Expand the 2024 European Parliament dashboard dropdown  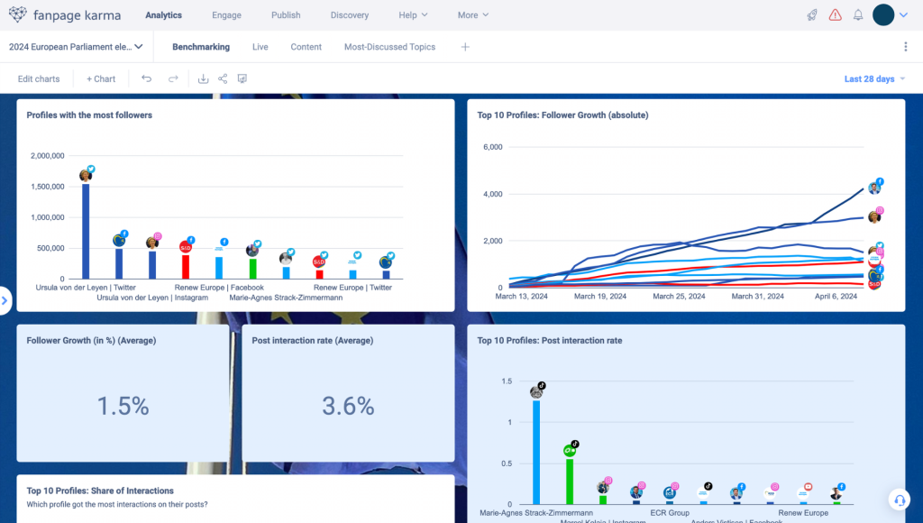[76, 47]
